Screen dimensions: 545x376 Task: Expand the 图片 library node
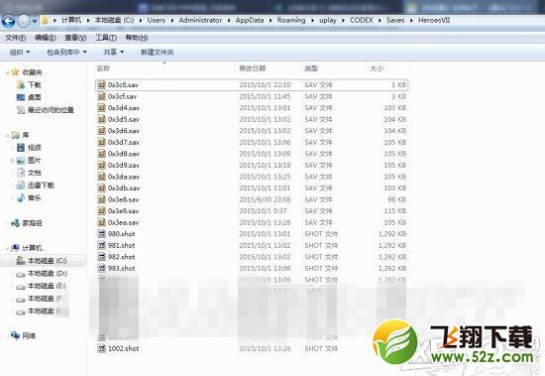(13, 161)
